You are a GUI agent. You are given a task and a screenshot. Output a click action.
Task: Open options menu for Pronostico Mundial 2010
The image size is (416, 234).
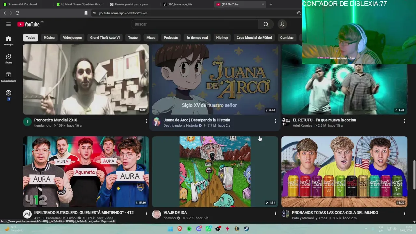pos(146,121)
